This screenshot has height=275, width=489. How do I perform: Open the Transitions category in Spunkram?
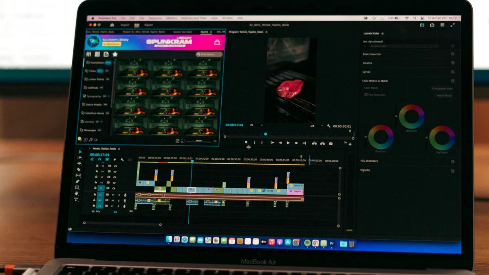click(x=97, y=63)
